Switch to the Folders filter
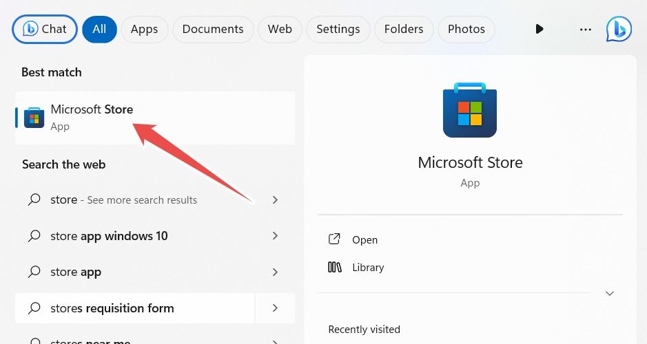 (404, 30)
